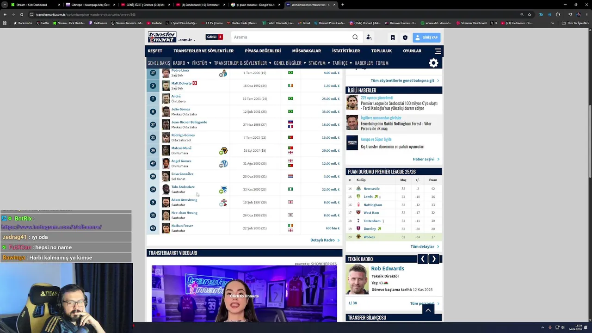Click the search magnifier icon

tap(355, 37)
